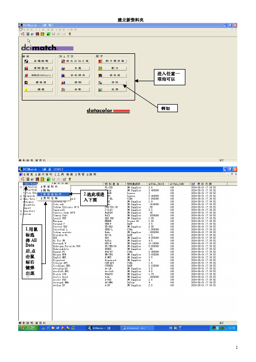Click the 參數 button at the bottom of the middle column
The image size is (256, 362).
coord(75,89)
